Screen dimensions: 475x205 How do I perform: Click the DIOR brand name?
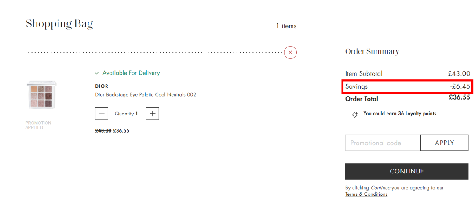coord(102,86)
